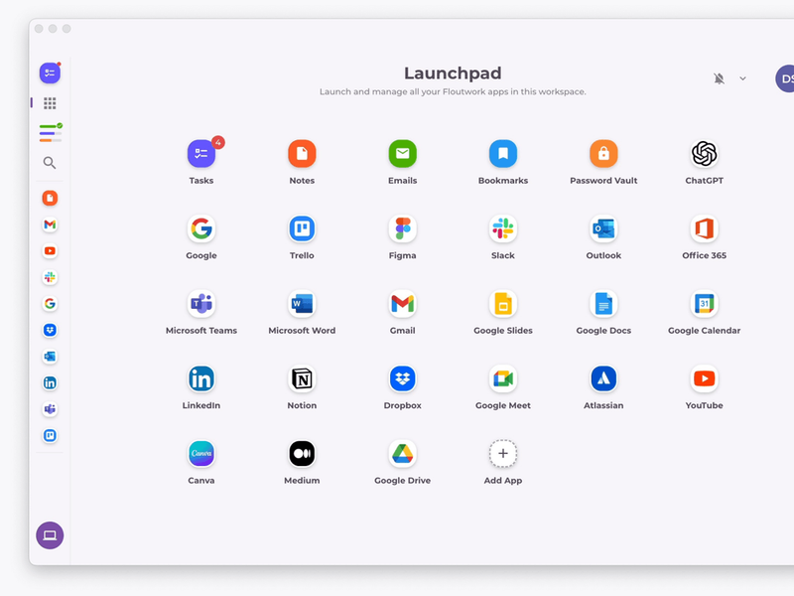Open the ChatGPT app

pos(704,154)
